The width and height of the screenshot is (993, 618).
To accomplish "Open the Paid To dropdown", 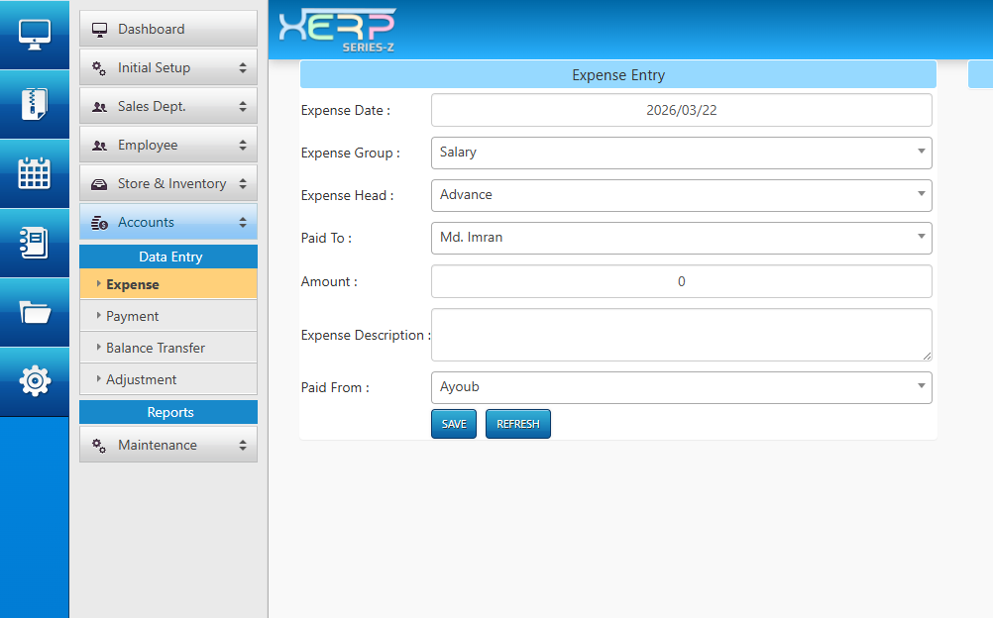I will tap(681, 238).
